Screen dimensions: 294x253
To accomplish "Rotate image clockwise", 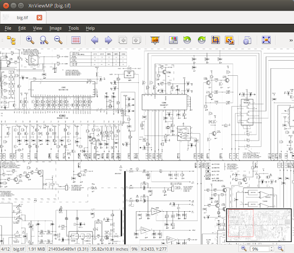I will [202, 40].
